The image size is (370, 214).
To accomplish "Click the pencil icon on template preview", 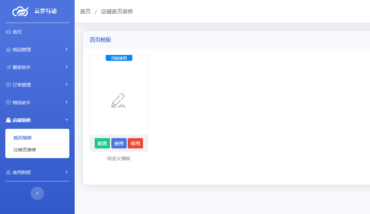I will [119, 100].
